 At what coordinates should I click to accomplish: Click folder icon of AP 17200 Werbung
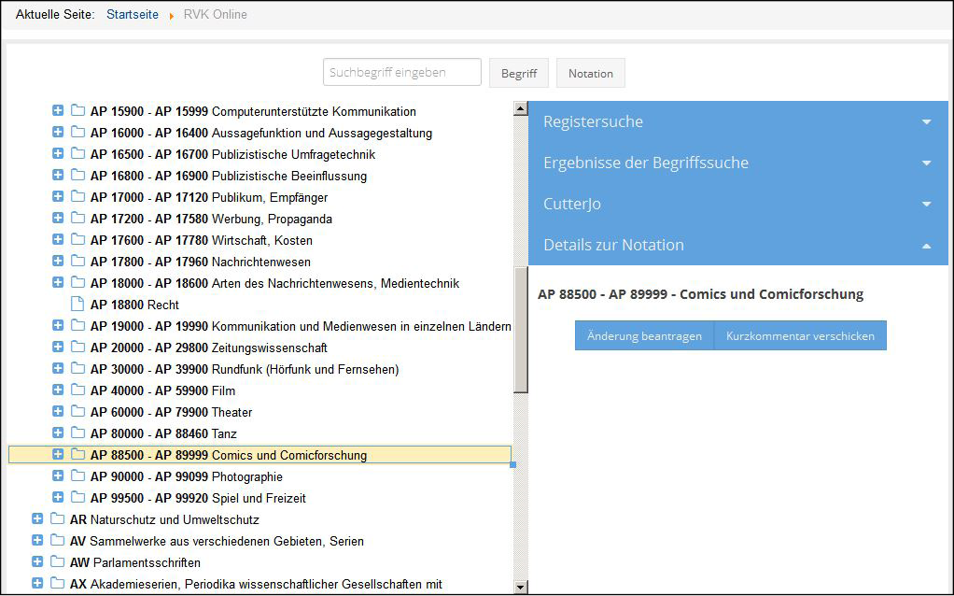[x=77, y=218]
